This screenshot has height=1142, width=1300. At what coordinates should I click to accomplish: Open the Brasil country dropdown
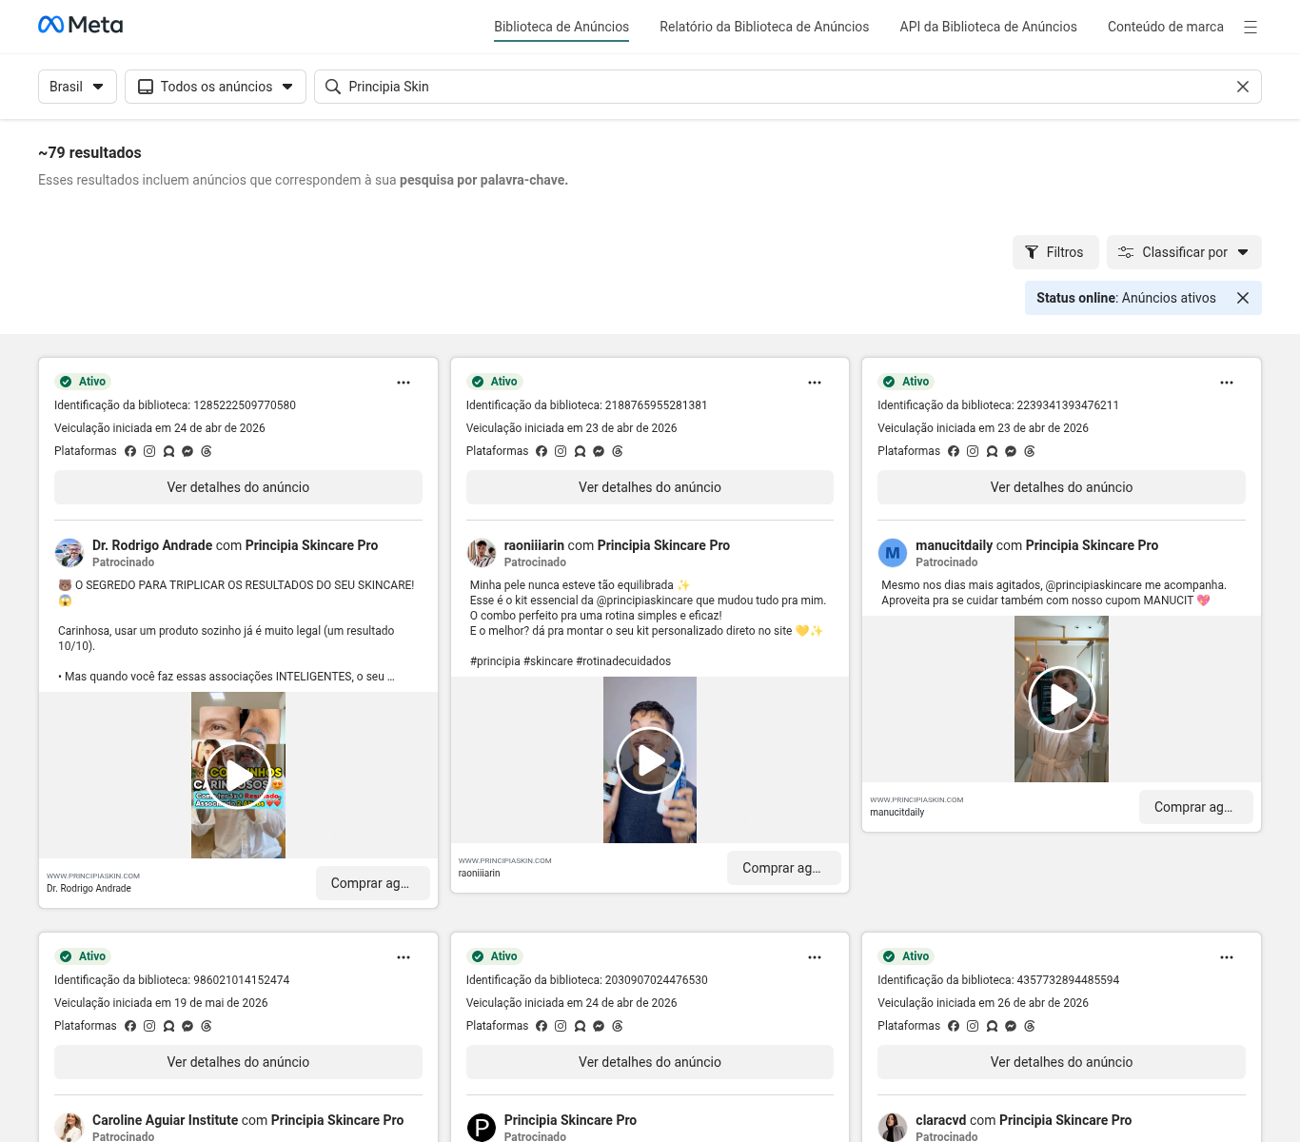point(77,87)
